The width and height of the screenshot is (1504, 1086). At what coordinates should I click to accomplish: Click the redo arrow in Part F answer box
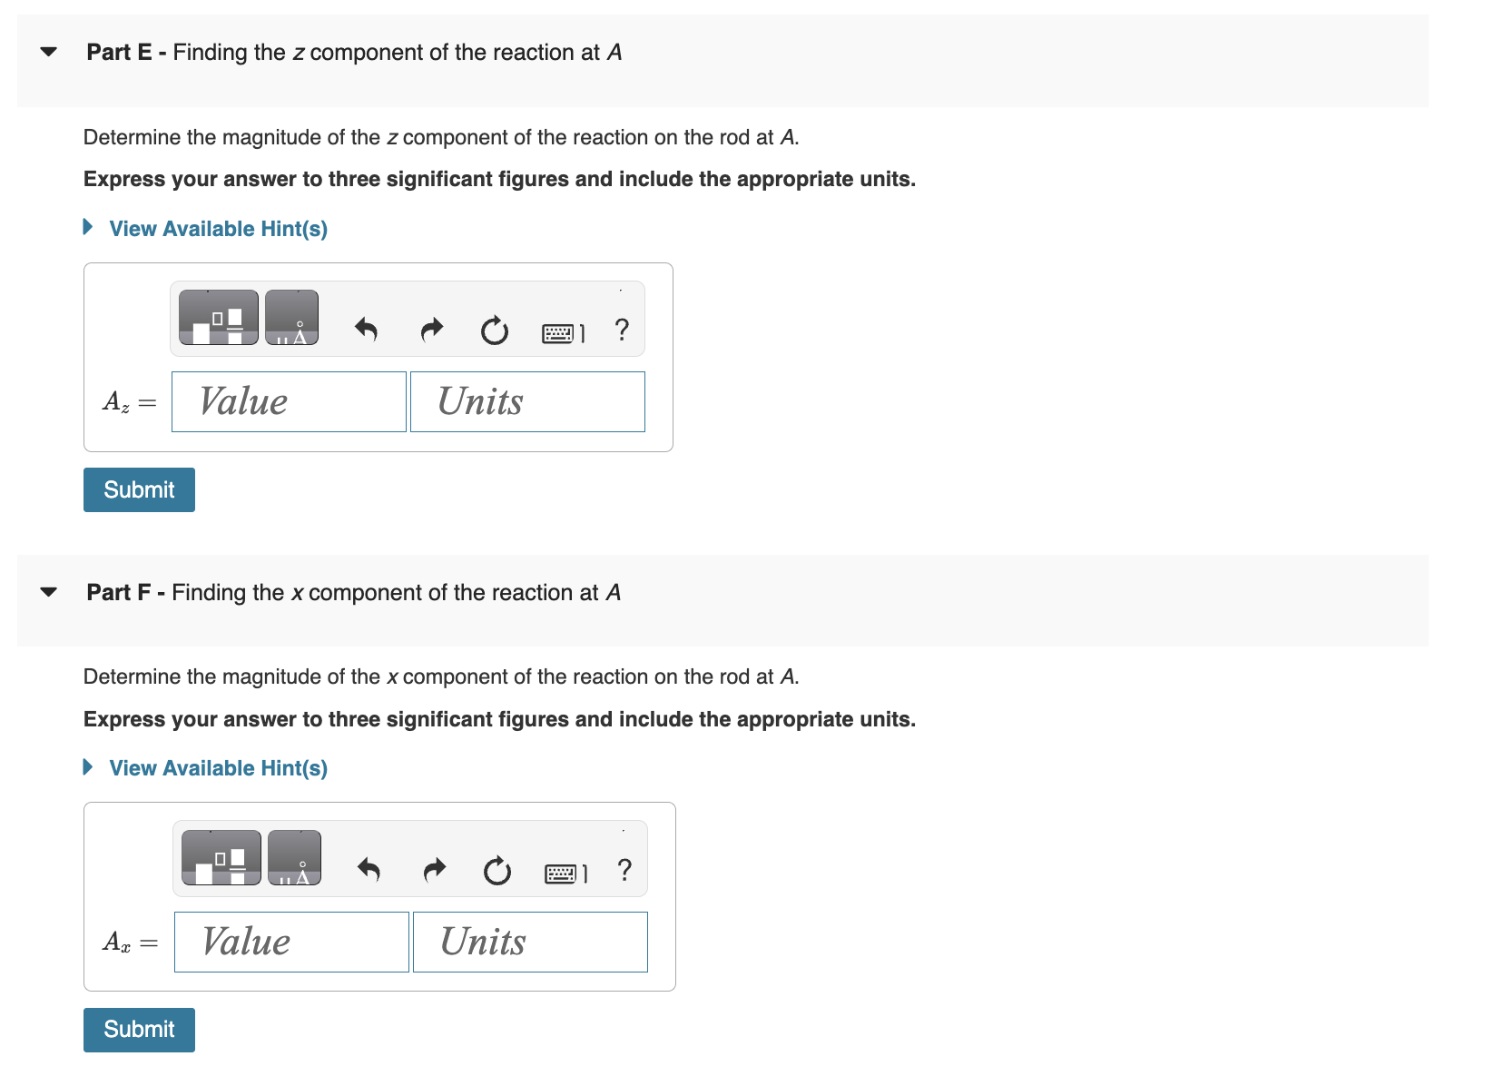(x=434, y=869)
